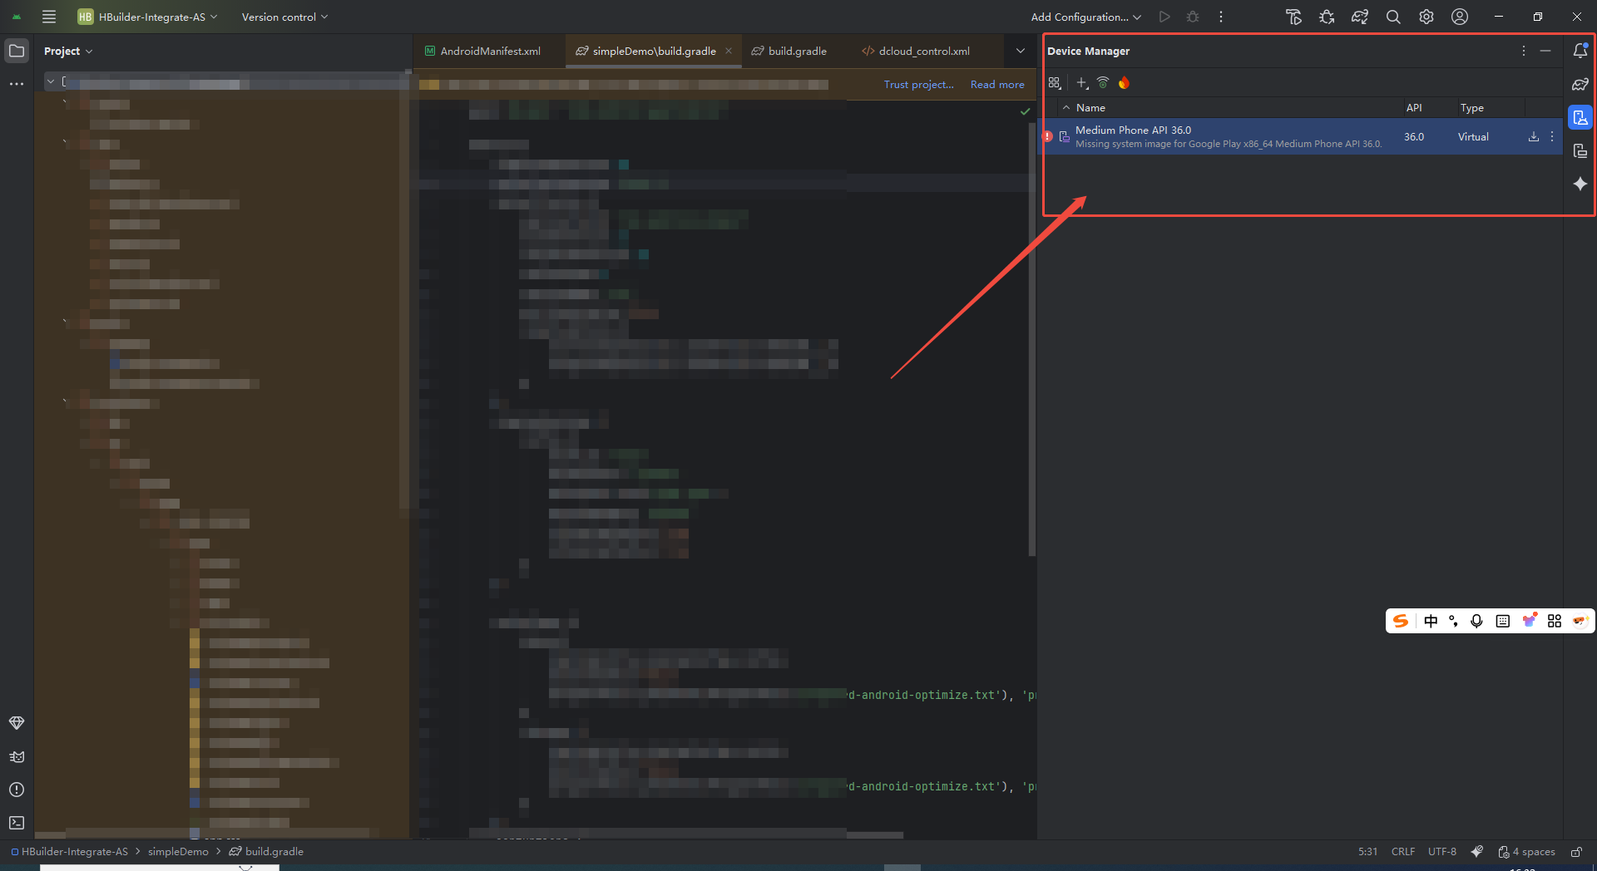Screen dimensions: 1597x871
Task: Switch to the dcloud_control.xml tab
Action: 923,51
